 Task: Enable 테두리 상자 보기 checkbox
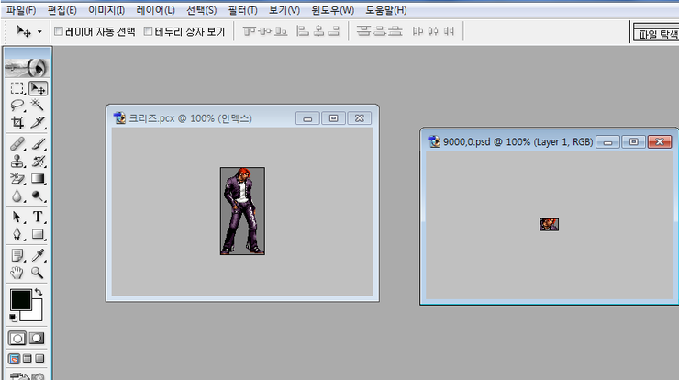(148, 31)
